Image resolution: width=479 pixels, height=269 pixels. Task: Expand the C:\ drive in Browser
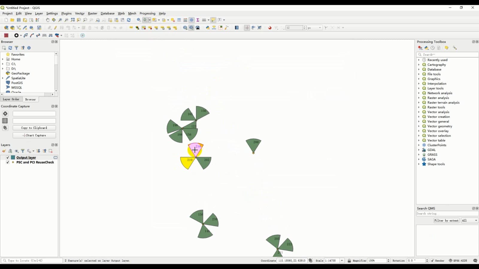click(3, 64)
